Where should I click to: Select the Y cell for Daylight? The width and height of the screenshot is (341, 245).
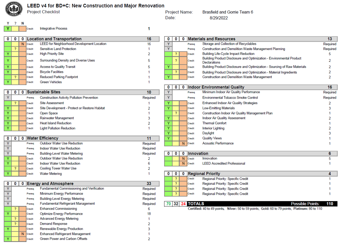point(168,133)
